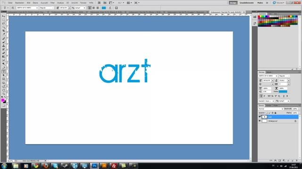The height and width of the screenshot is (169, 302).
Task: Align text right in options bar
Action: 98,8
